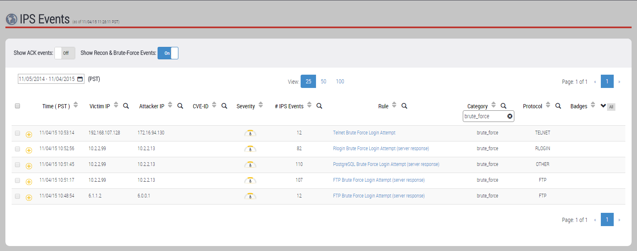Clear the brute_force category filter

coord(510,116)
